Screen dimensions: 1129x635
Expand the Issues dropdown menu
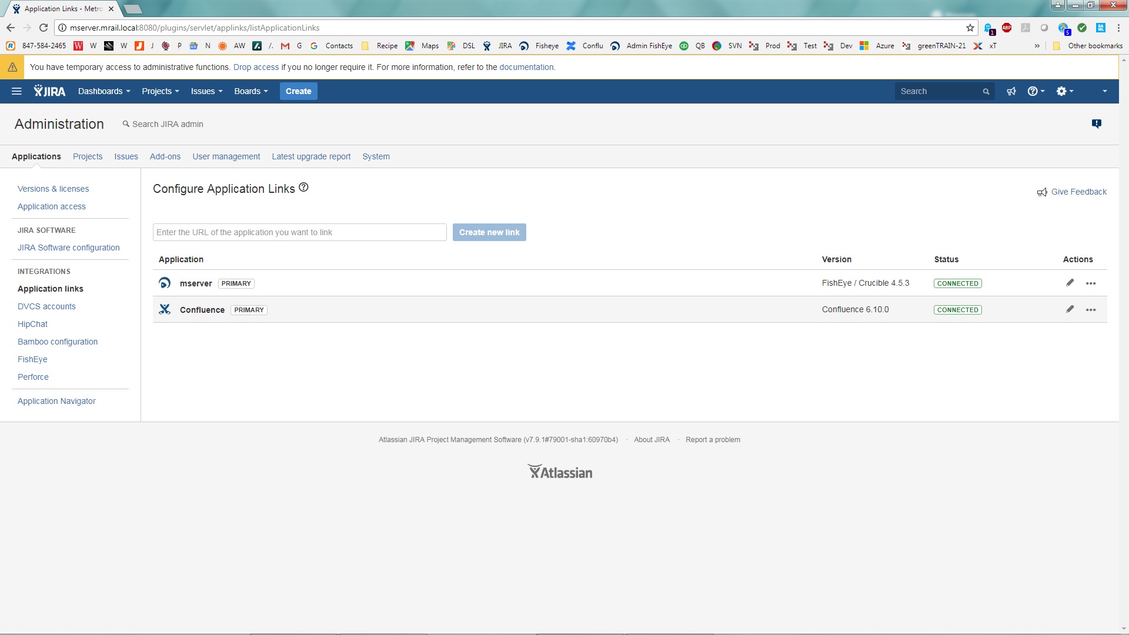(206, 91)
